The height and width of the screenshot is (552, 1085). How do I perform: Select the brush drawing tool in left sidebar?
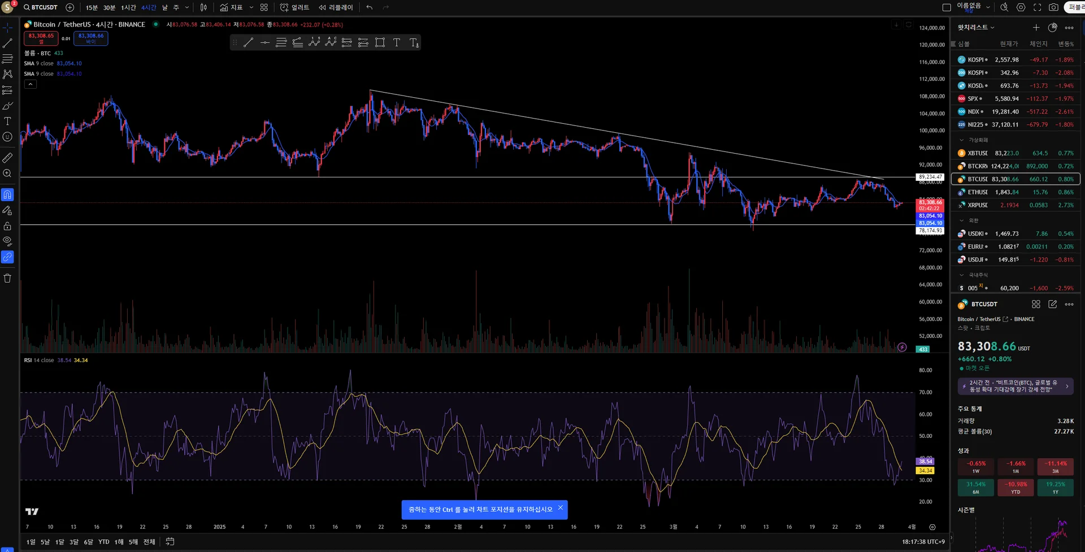[x=7, y=106]
